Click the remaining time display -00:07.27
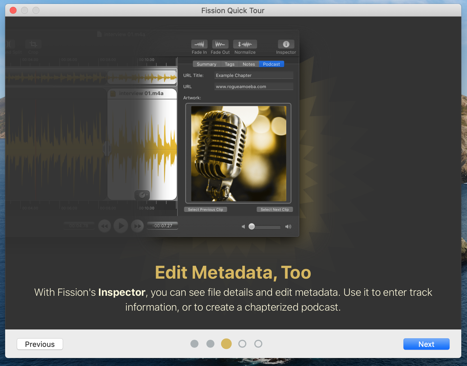This screenshot has width=467, height=366. [x=163, y=226]
